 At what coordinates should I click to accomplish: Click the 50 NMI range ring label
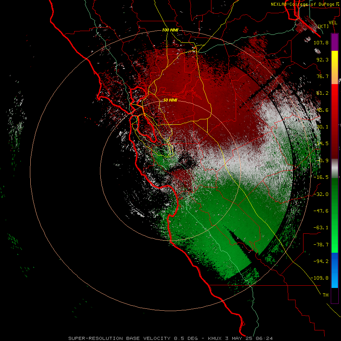pyautogui.click(x=170, y=100)
